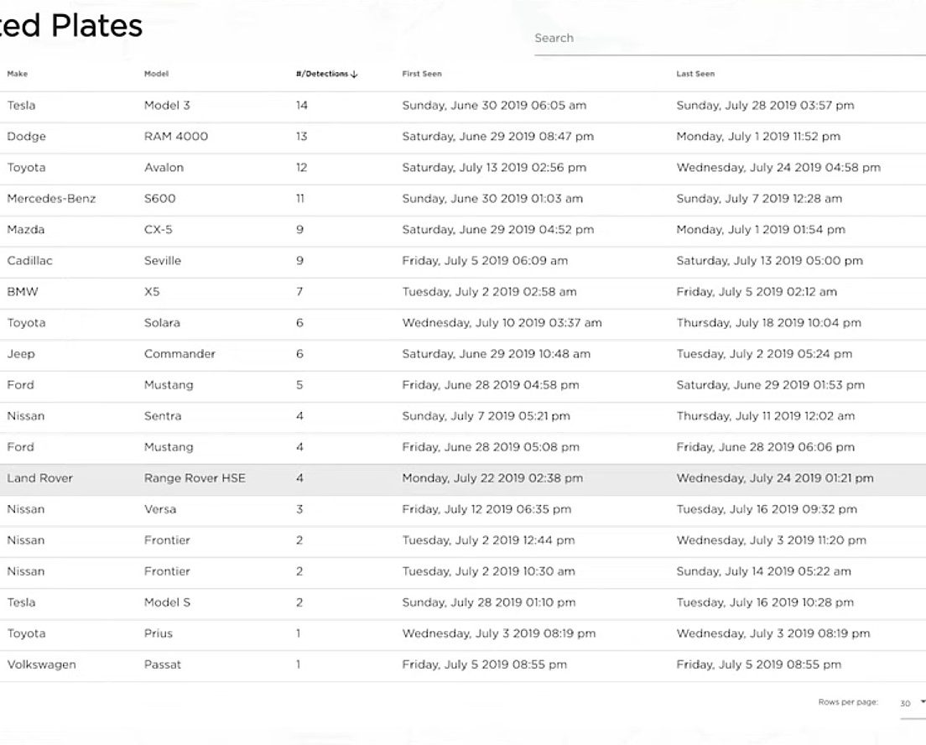Click first seen Friday, June 28 2019 05:08 pm
Viewport: 926px width, 745px height.
[x=491, y=447]
